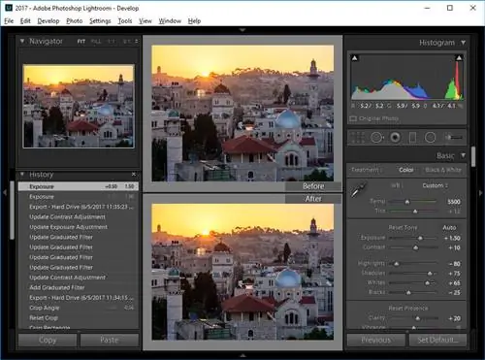The image size is (485, 360).
Task: Select the Update Exposure Adjustment history step
Action: (79, 227)
